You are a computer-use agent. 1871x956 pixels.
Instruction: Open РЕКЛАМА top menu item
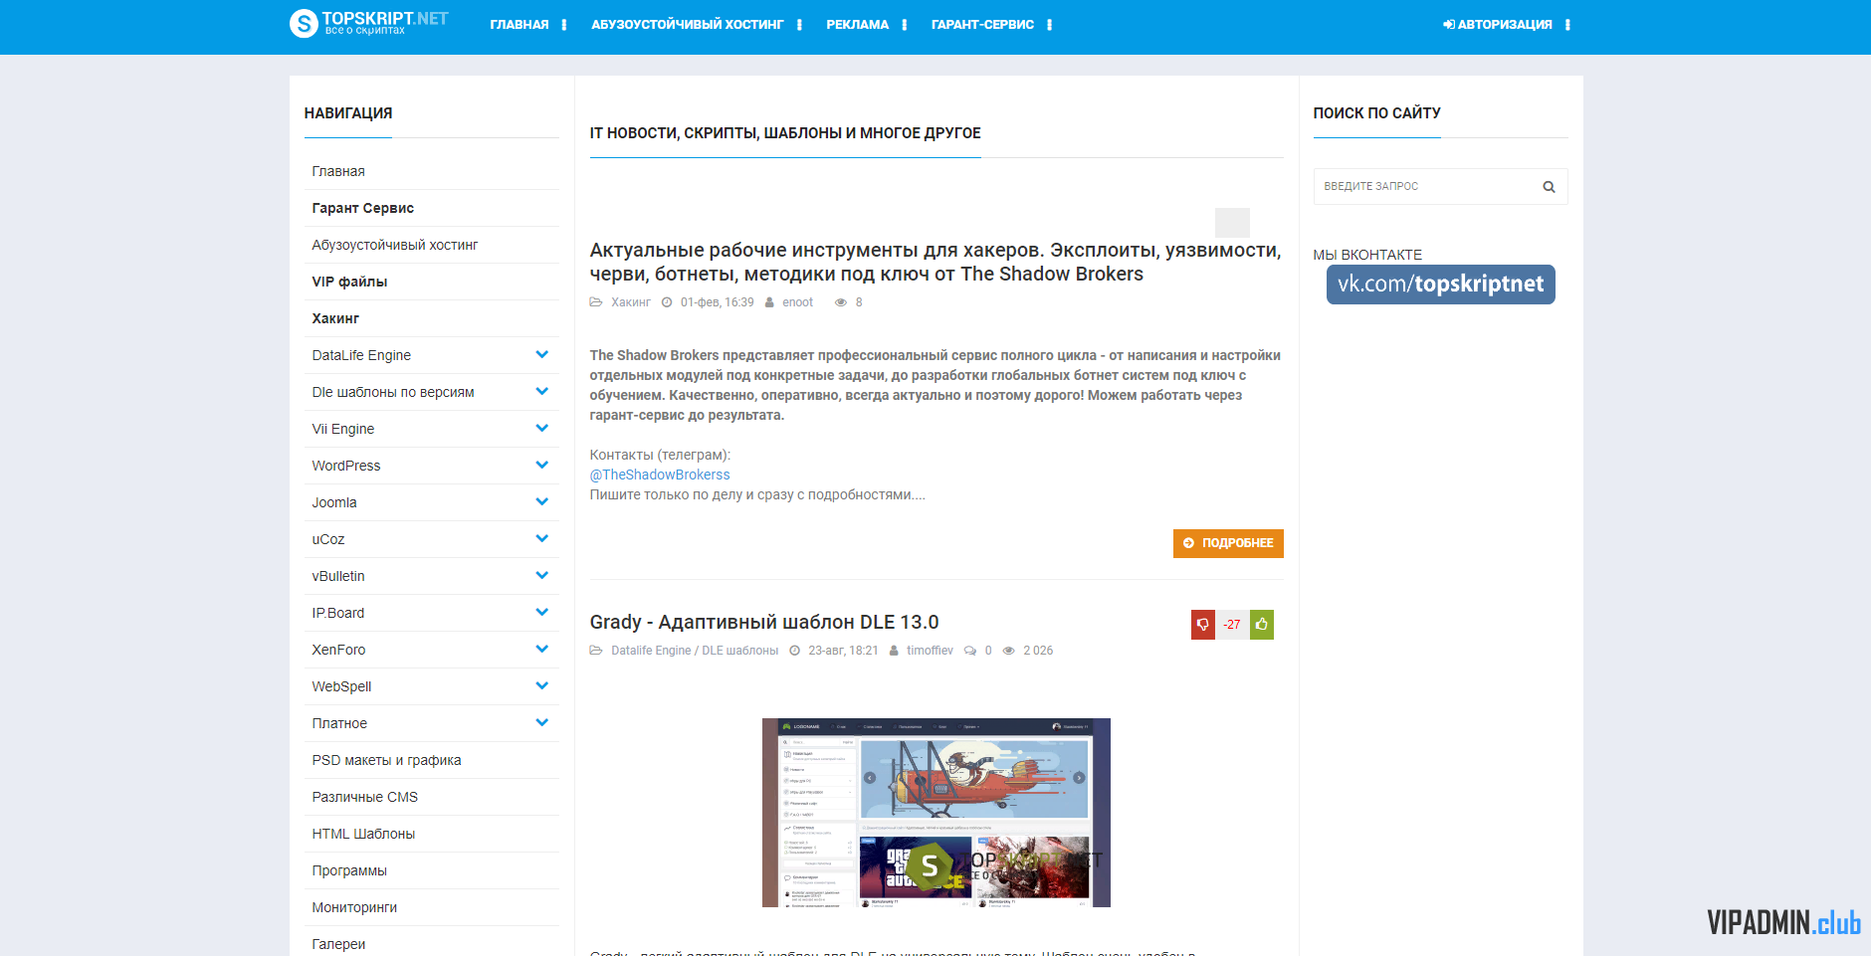point(858,25)
